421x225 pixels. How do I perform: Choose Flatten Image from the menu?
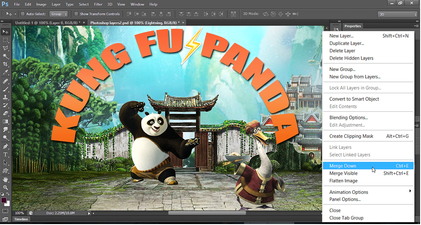tap(368, 181)
